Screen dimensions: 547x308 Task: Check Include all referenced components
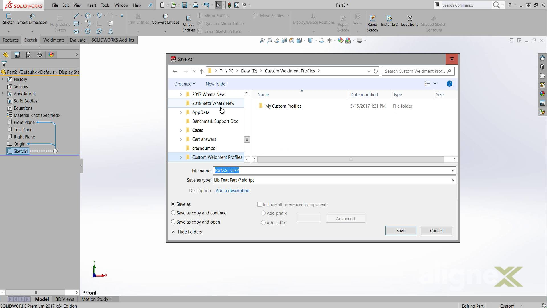pyautogui.click(x=260, y=204)
